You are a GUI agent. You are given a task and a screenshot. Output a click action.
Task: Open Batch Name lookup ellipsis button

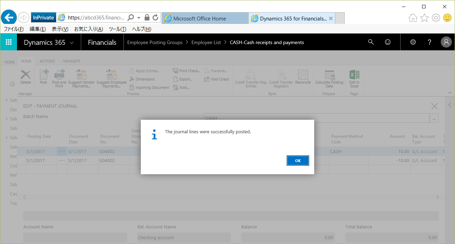click(434, 118)
